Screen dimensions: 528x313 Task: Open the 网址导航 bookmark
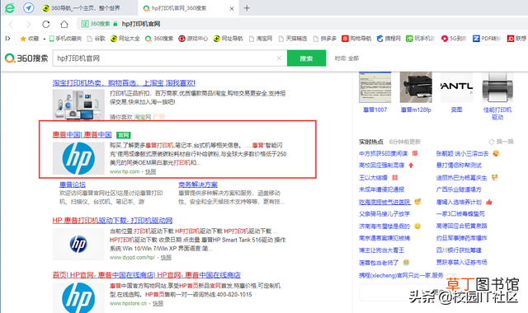228,39
